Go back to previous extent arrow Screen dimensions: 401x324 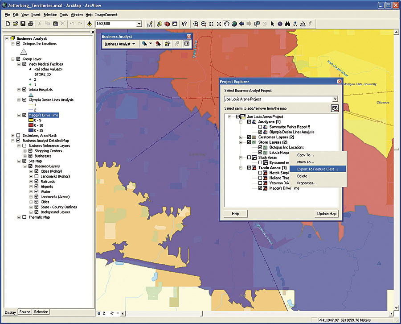pyautogui.click(x=241, y=24)
